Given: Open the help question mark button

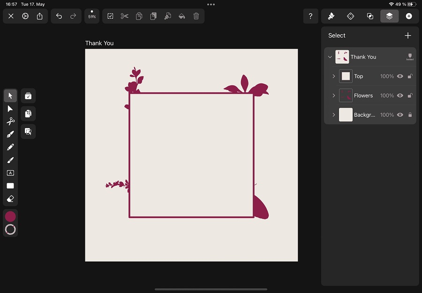Looking at the screenshot, I should (x=310, y=16).
